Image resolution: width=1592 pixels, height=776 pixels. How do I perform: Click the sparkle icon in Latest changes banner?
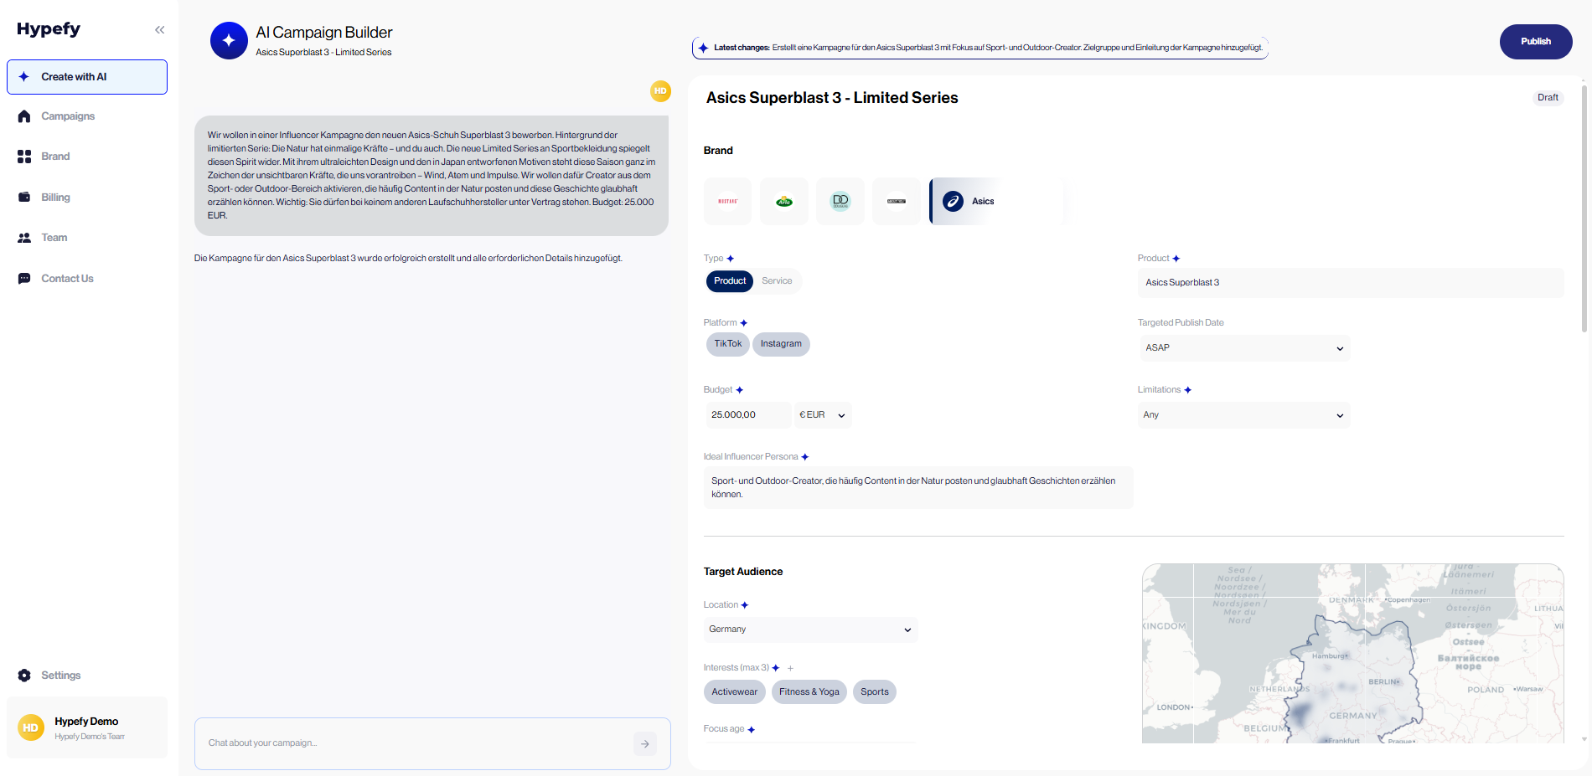coord(703,48)
